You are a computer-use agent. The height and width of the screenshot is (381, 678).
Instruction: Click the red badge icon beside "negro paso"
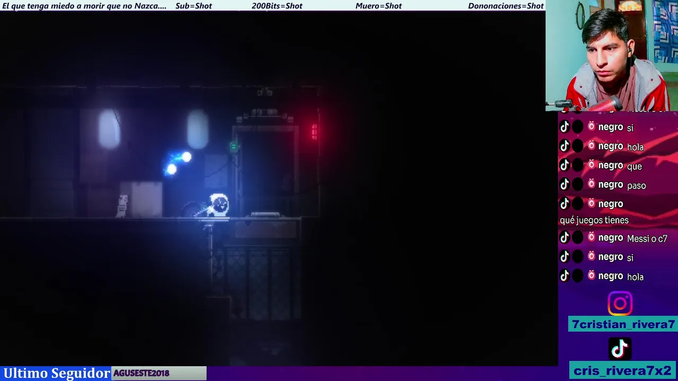click(x=592, y=184)
